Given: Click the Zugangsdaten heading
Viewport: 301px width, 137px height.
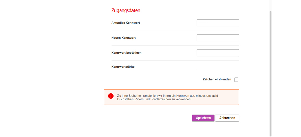Looking at the screenshot, I should click(x=126, y=10).
